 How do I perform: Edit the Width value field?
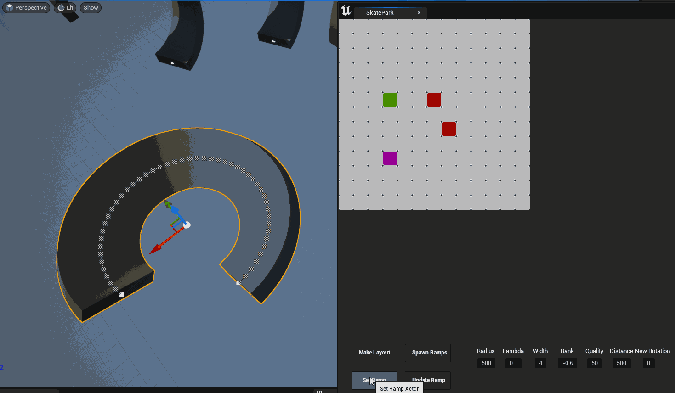(x=540, y=363)
